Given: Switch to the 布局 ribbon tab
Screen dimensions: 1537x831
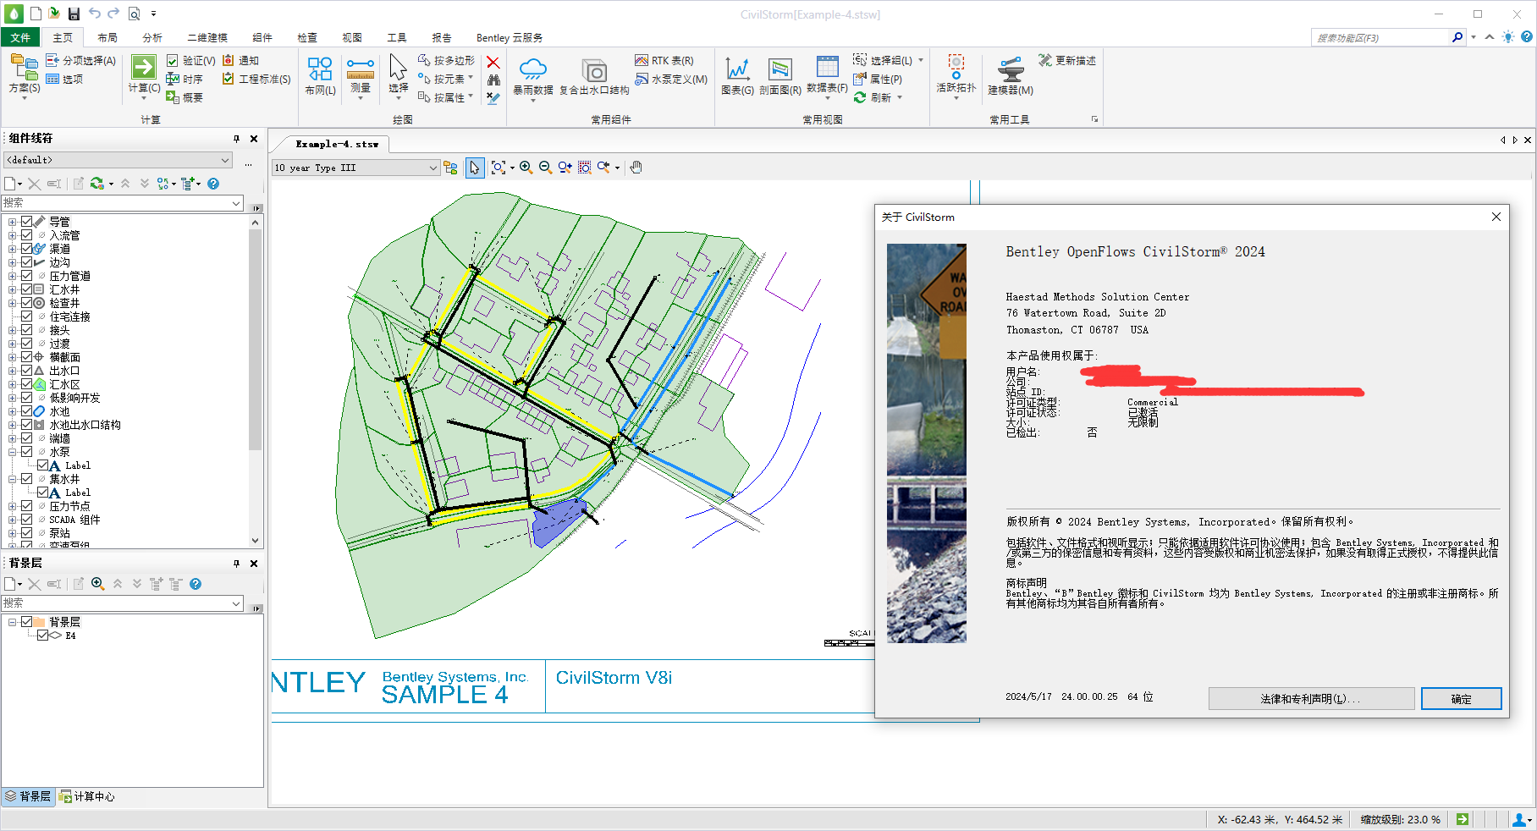Looking at the screenshot, I should [x=107, y=37].
